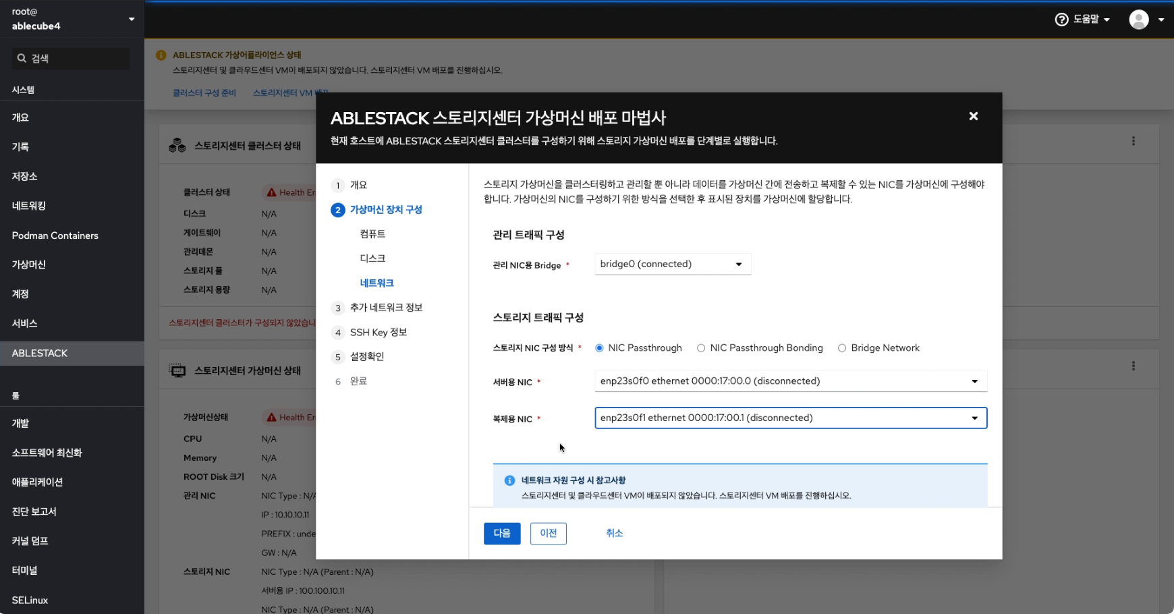The height and width of the screenshot is (614, 1174).
Task: Click the 가상머신상태 Health Err badge
Action: click(289, 417)
